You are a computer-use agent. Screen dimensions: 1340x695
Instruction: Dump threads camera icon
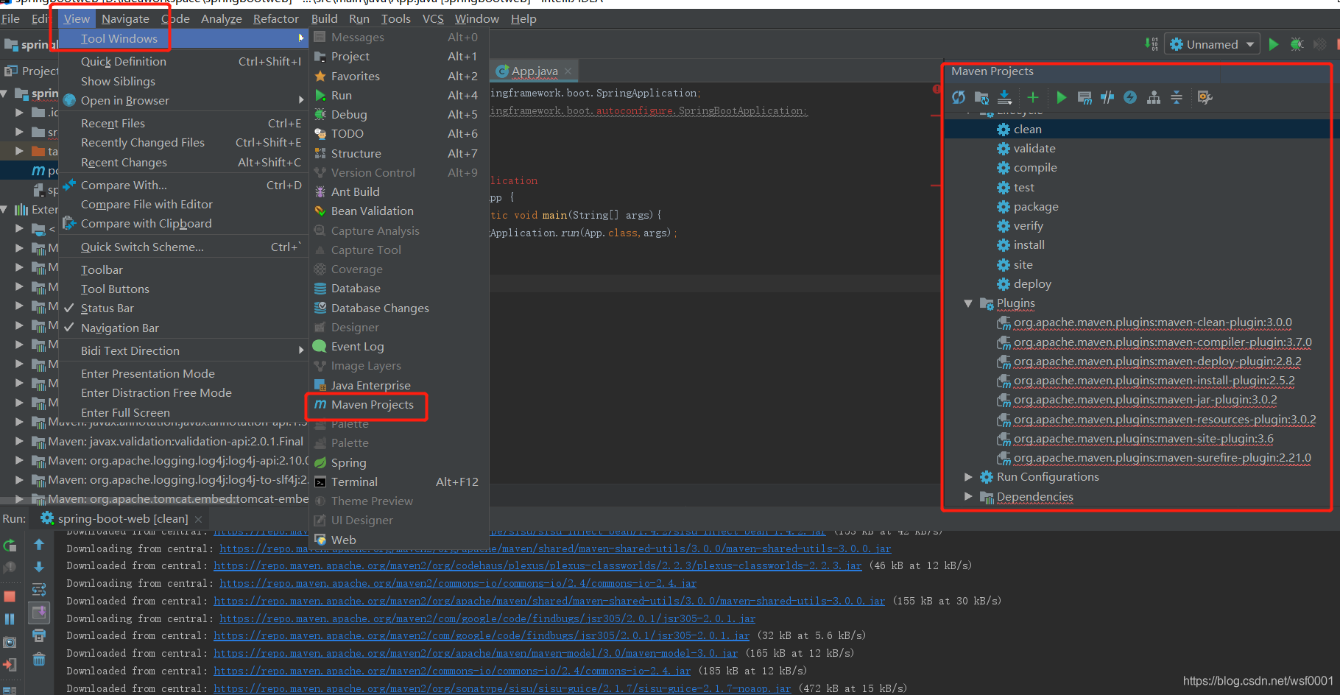pyautogui.click(x=10, y=642)
